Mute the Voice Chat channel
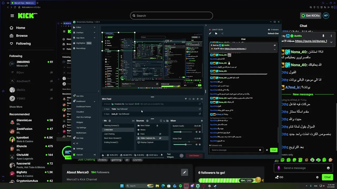Image resolution: width=337 pixels, height=189 pixels. [196, 144]
